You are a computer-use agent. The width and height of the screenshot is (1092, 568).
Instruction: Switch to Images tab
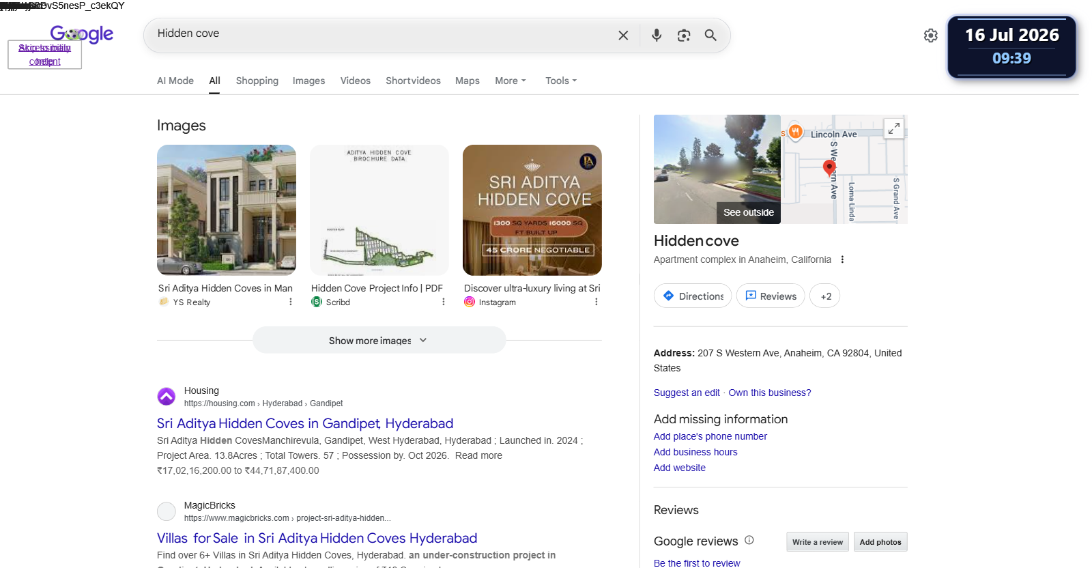pyautogui.click(x=308, y=81)
